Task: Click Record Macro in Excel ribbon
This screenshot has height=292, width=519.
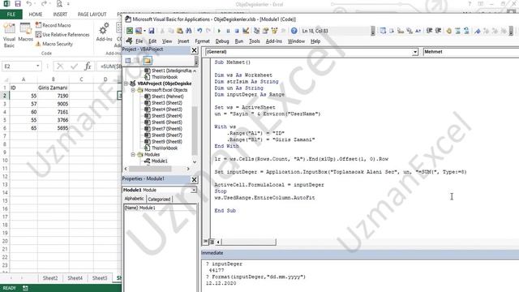Action: point(53,25)
